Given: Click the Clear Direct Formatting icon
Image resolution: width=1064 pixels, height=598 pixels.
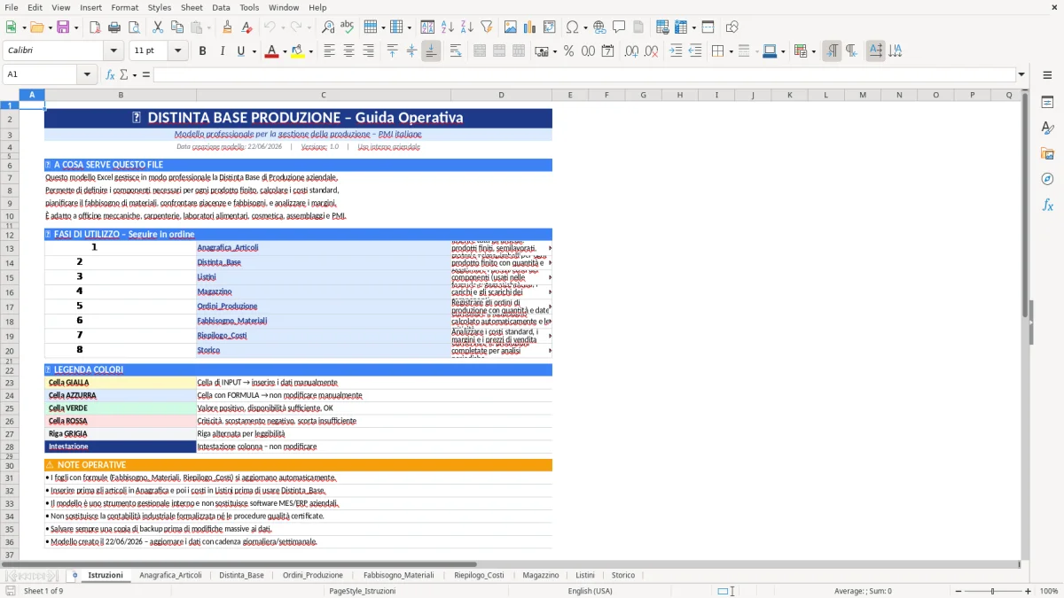Looking at the screenshot, I should click(x=246, y=27).
